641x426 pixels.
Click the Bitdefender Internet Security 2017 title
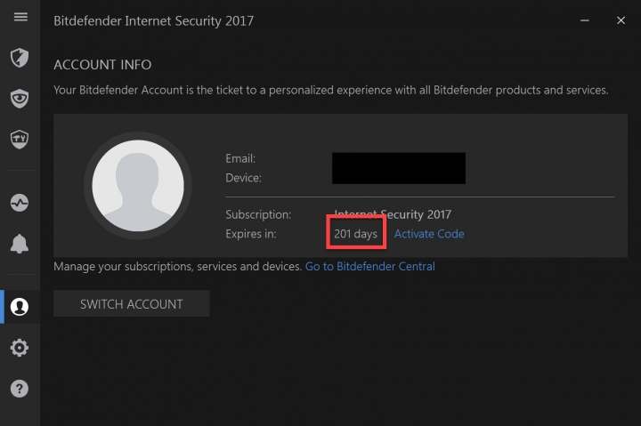(154, 20)
